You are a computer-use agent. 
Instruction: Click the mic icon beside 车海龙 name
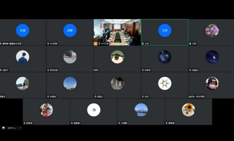click(x=48, y=96)
